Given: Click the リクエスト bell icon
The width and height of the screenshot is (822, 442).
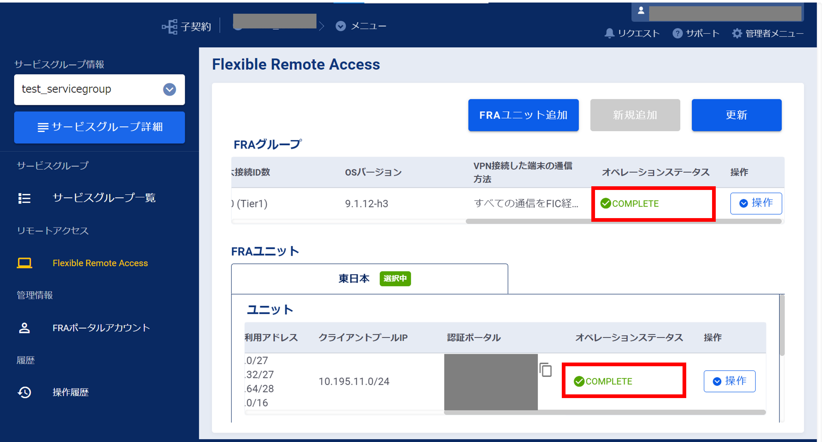Looking at the screenshot, I should point(609,33).
